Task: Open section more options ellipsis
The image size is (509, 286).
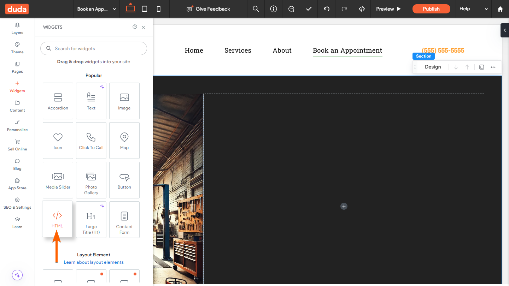Action: point(493,67)
